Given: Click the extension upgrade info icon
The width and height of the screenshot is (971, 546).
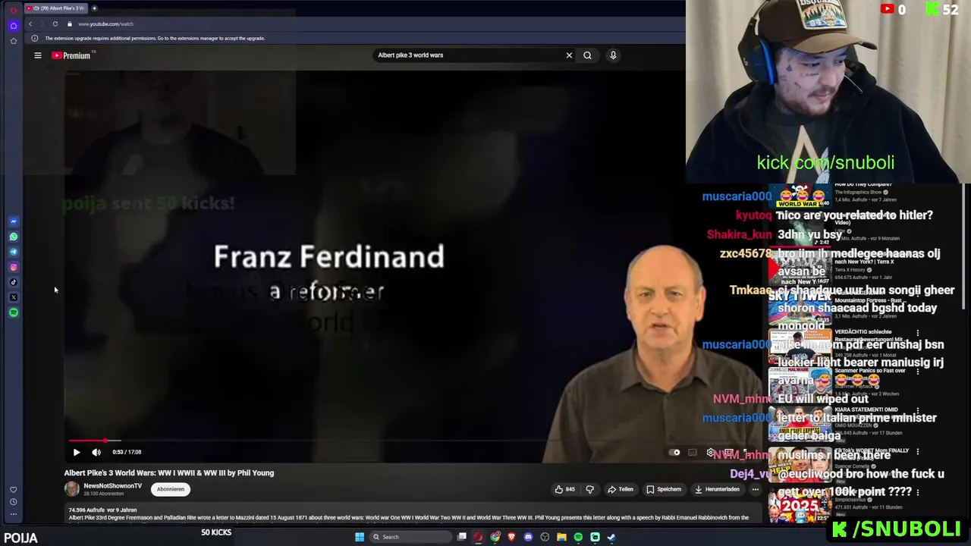Looking at the screenshot, I should 35,39.
